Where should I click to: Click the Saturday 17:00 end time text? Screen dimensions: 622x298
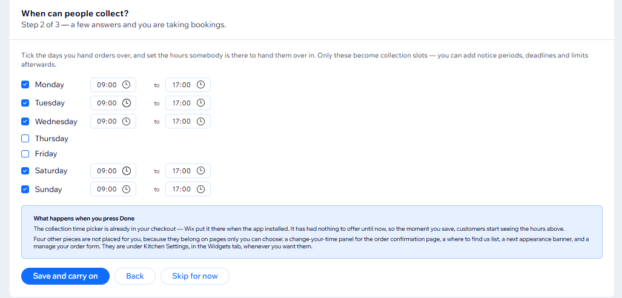pyautogui.click(x=182, y=171)
